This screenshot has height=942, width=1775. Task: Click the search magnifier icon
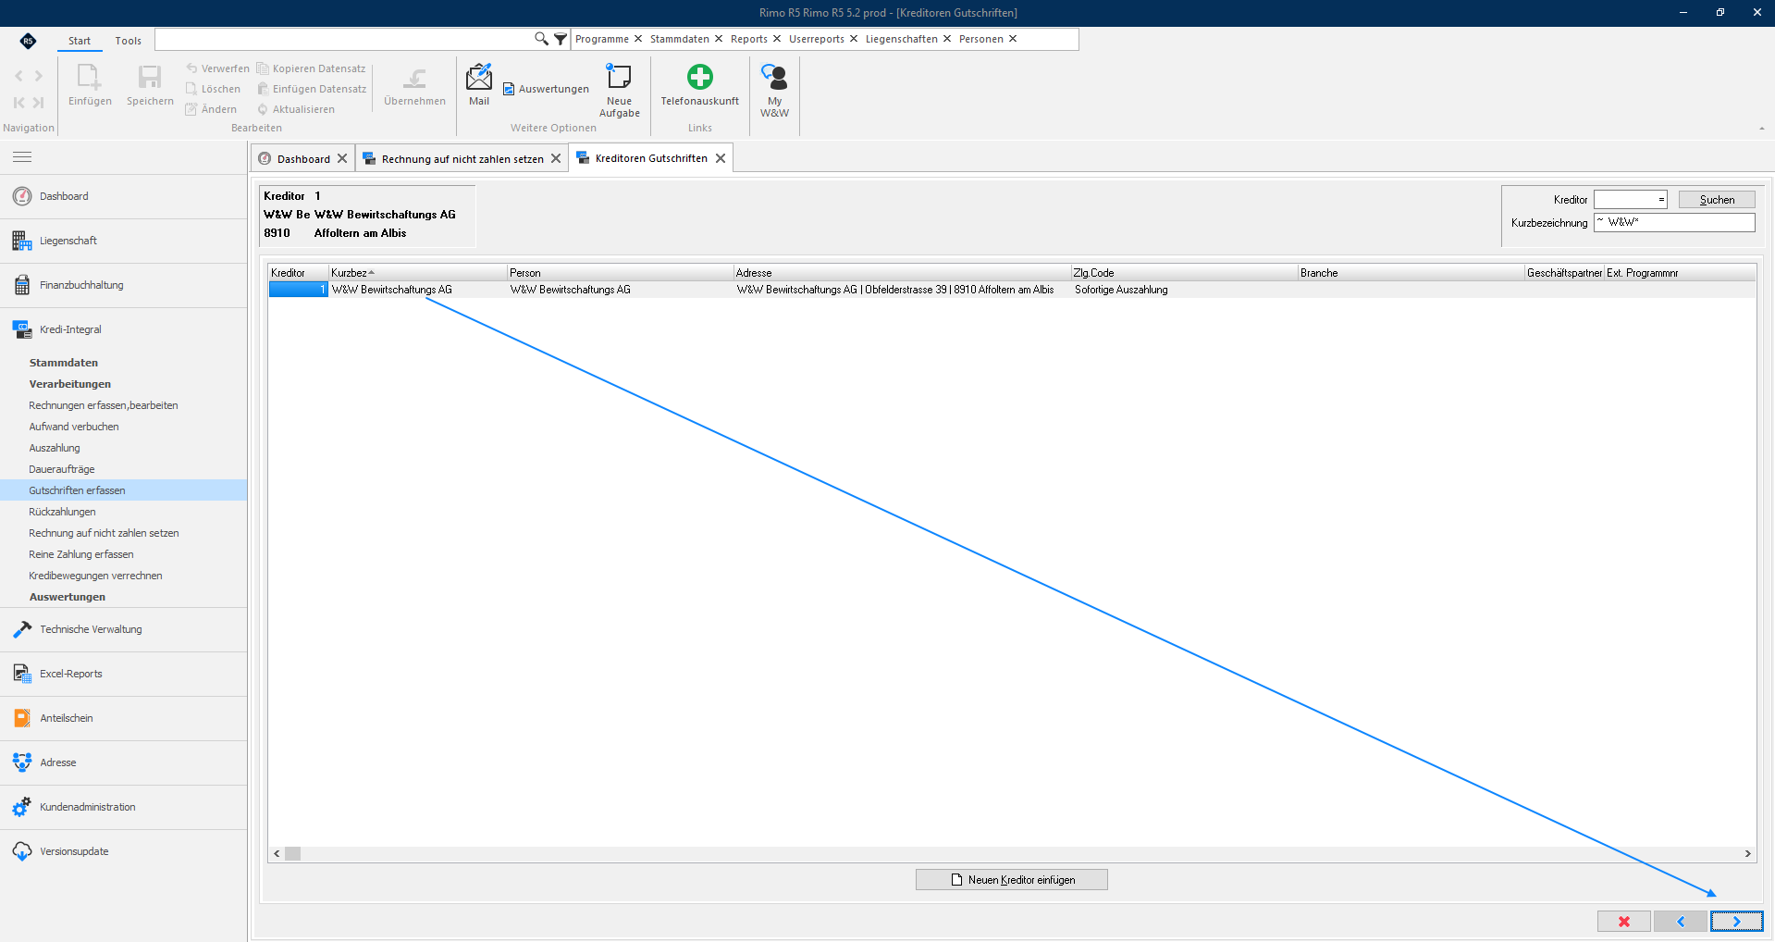(x=541, y=39)
